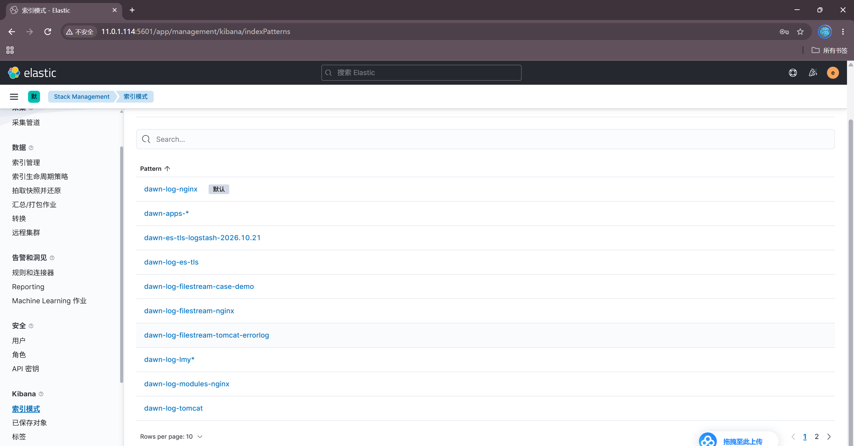Click the help icon beside 数据

pyautogui.click(x=31, y=148)
